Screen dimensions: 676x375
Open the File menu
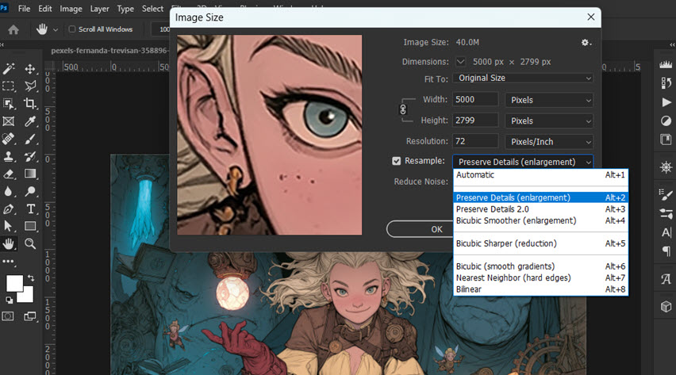(24, 9)
